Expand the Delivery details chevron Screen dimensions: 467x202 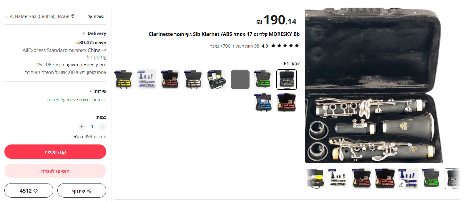pos(84,33)
